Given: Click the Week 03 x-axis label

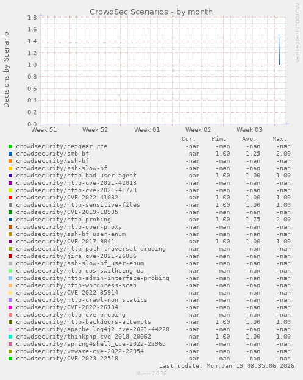Looking at the screenshot, I should (x=249, y=130).
